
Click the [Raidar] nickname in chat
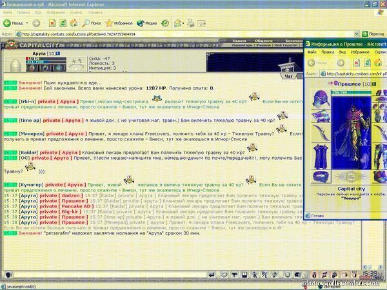pyautogui.click(x=28, y=152)
